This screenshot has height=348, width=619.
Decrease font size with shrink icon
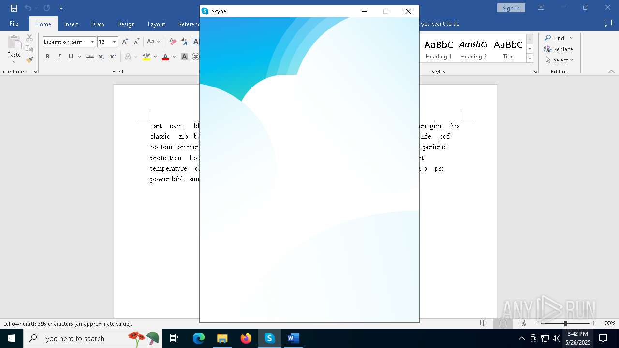point(136,42)
